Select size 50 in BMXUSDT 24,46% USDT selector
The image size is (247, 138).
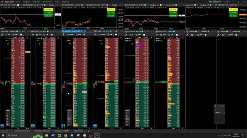[x=7, y=122]
